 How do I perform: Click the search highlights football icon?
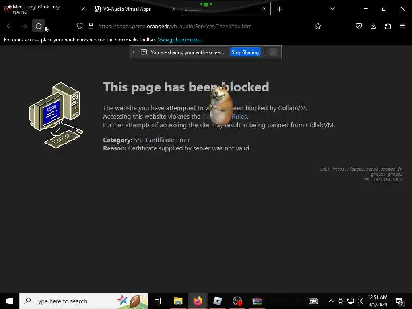coord(135,301)
